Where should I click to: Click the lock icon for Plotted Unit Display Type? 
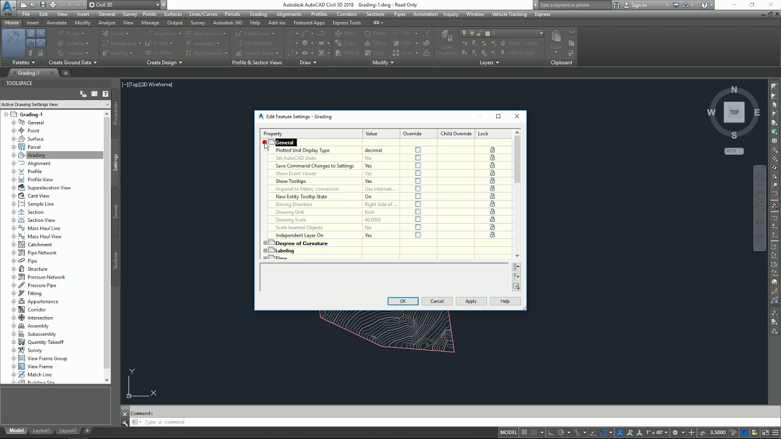click(492, 150)
